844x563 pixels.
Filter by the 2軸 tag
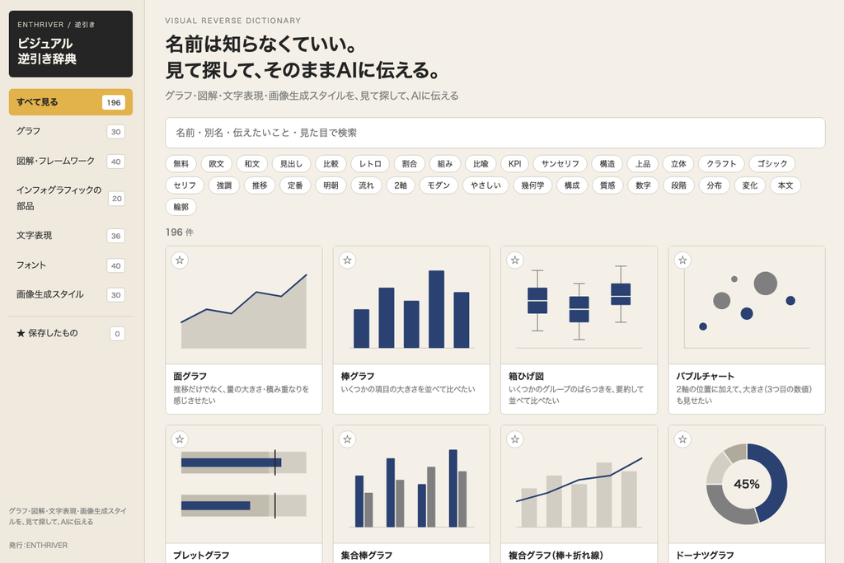tap(401, 185)
